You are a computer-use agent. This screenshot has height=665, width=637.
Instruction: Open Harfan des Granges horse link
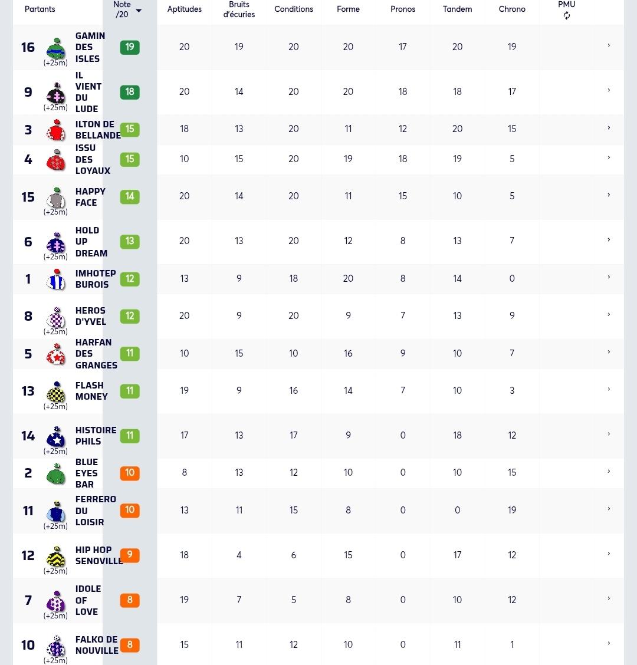(96, 354)
